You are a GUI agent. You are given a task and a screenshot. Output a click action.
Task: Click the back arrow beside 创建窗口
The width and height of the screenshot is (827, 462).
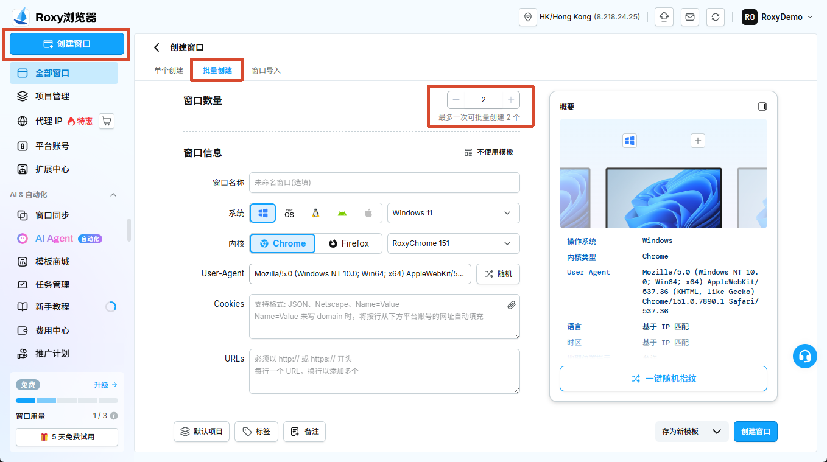(x=157, y=47)
